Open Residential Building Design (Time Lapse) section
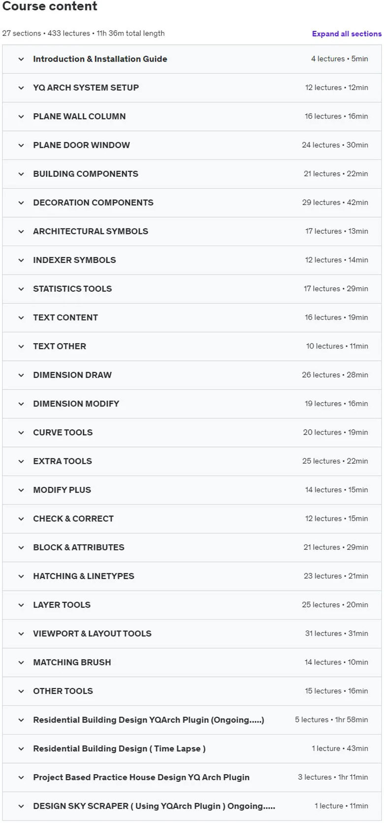 click(x=192, y=749)
